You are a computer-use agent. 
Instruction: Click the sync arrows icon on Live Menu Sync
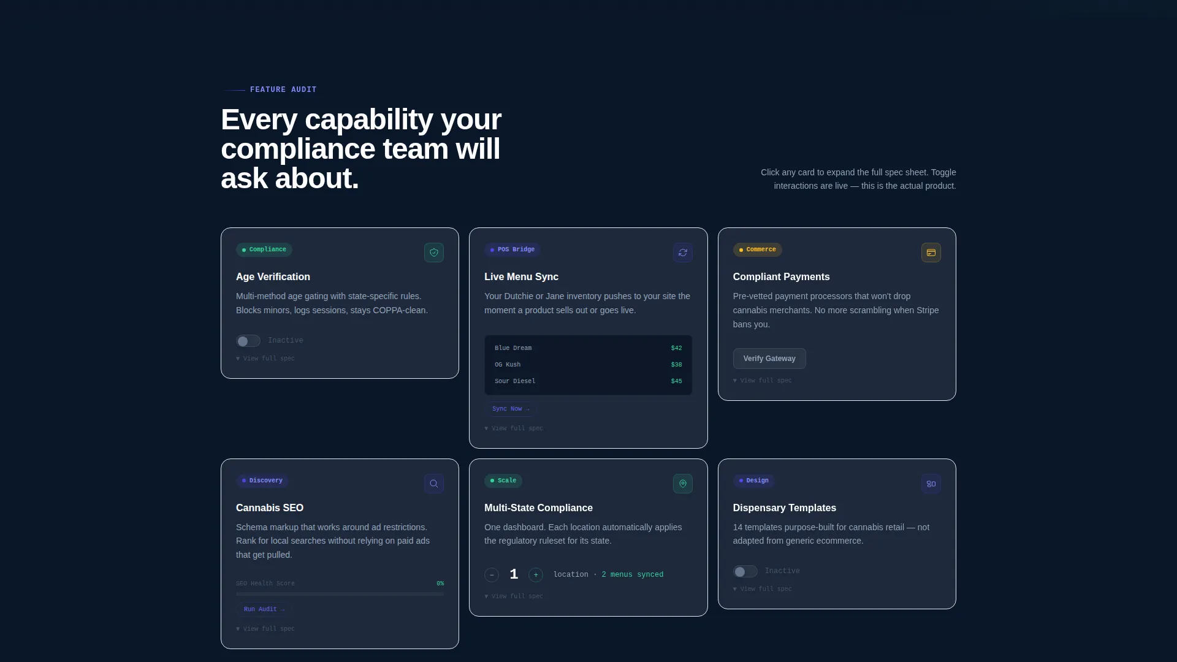(x=683, y=253)
